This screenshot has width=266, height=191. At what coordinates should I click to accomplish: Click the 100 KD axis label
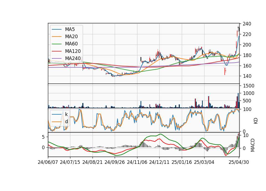(x=247, y=110)
